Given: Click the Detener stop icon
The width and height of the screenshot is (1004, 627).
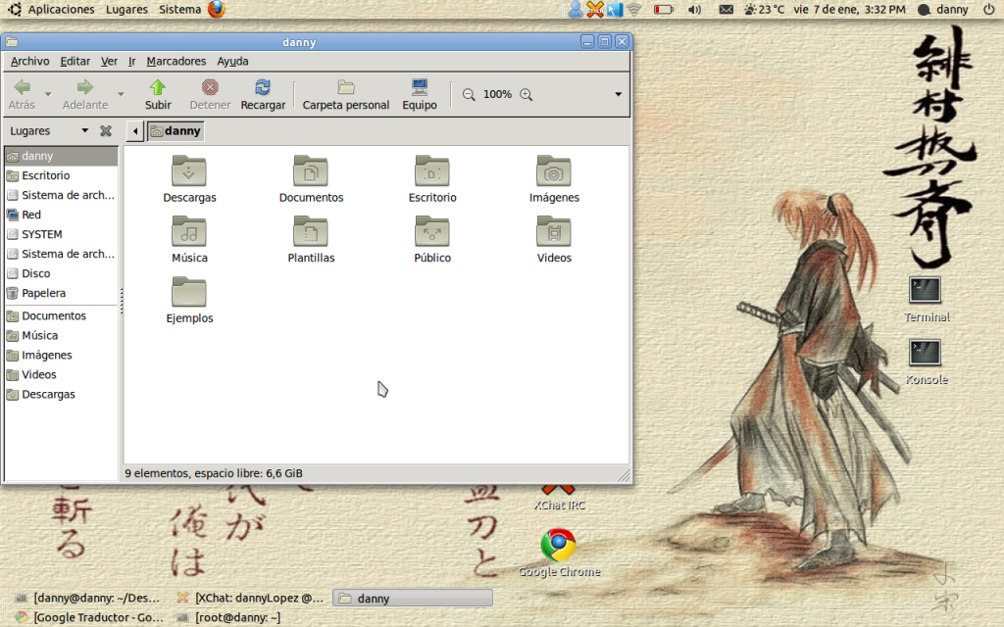Looking at the screenshot, I should [x=210, y=87].
